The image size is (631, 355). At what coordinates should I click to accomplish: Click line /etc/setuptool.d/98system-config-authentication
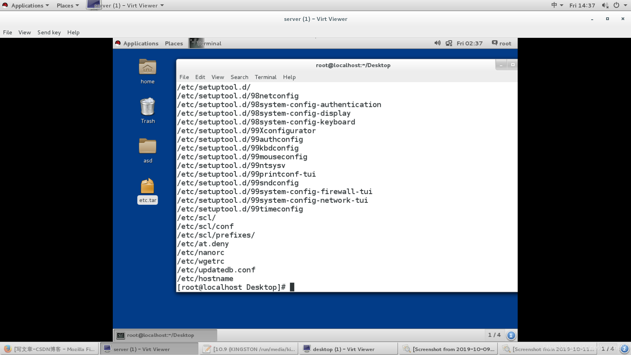click(x=279, y=105)
